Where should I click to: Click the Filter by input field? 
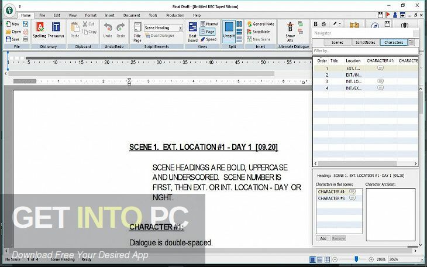(365, 51)
